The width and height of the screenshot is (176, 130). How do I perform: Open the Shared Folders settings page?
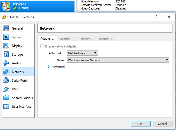[x=18, y=98]
